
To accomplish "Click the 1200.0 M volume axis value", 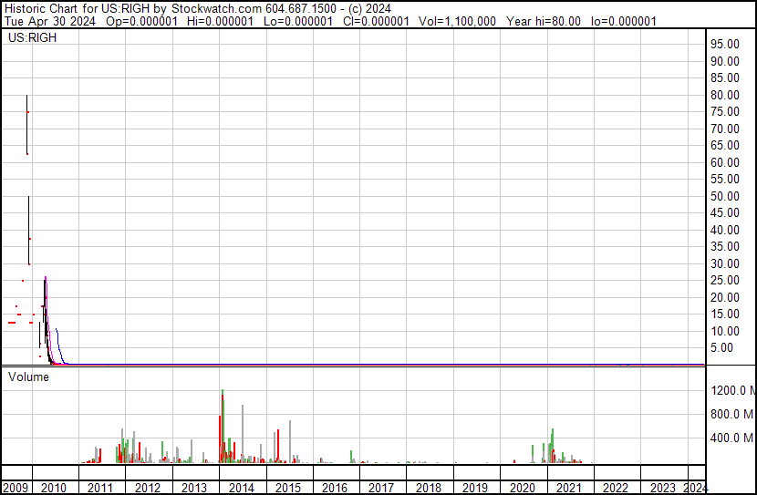I will click(732, 390).
